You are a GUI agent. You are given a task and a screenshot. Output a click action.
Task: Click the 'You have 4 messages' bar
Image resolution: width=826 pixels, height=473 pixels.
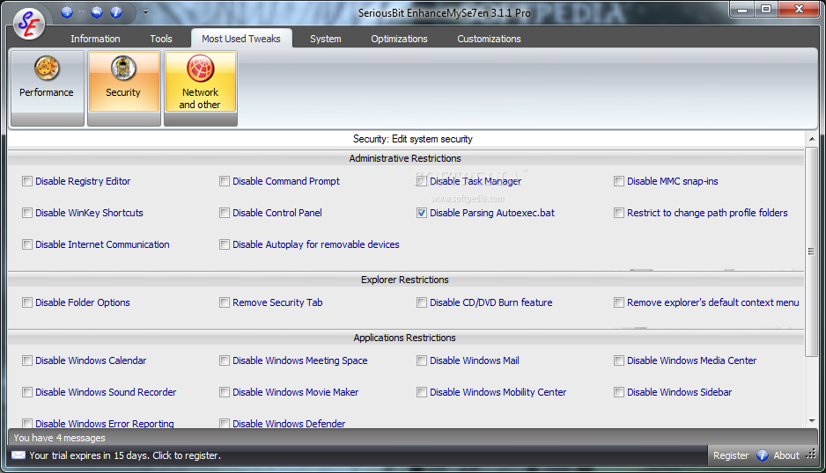point(412,438)
